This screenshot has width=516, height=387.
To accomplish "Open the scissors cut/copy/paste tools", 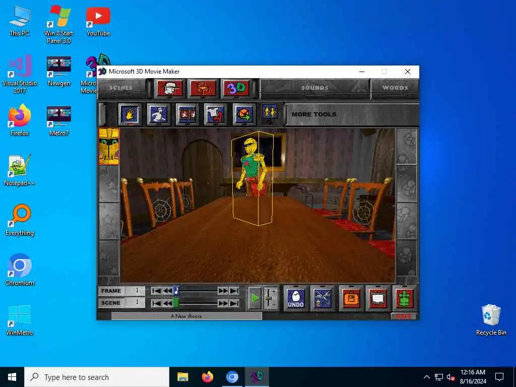I will point(322,298).
